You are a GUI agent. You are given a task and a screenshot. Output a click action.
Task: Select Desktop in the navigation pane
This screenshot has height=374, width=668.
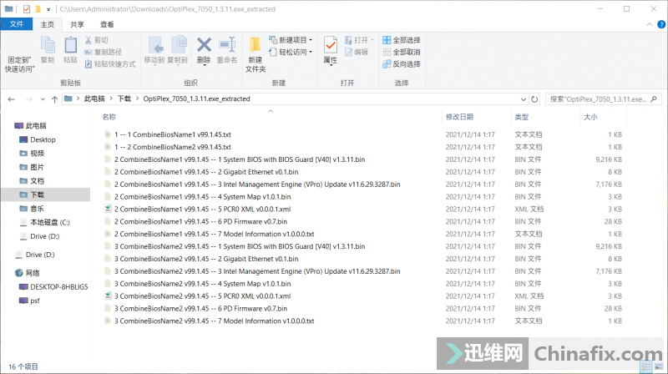tap(43, 139)
